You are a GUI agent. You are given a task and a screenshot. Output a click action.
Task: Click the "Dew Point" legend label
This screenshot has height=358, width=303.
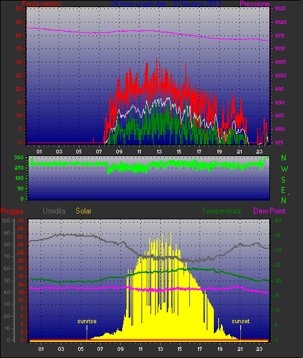[x=269, y=211]
